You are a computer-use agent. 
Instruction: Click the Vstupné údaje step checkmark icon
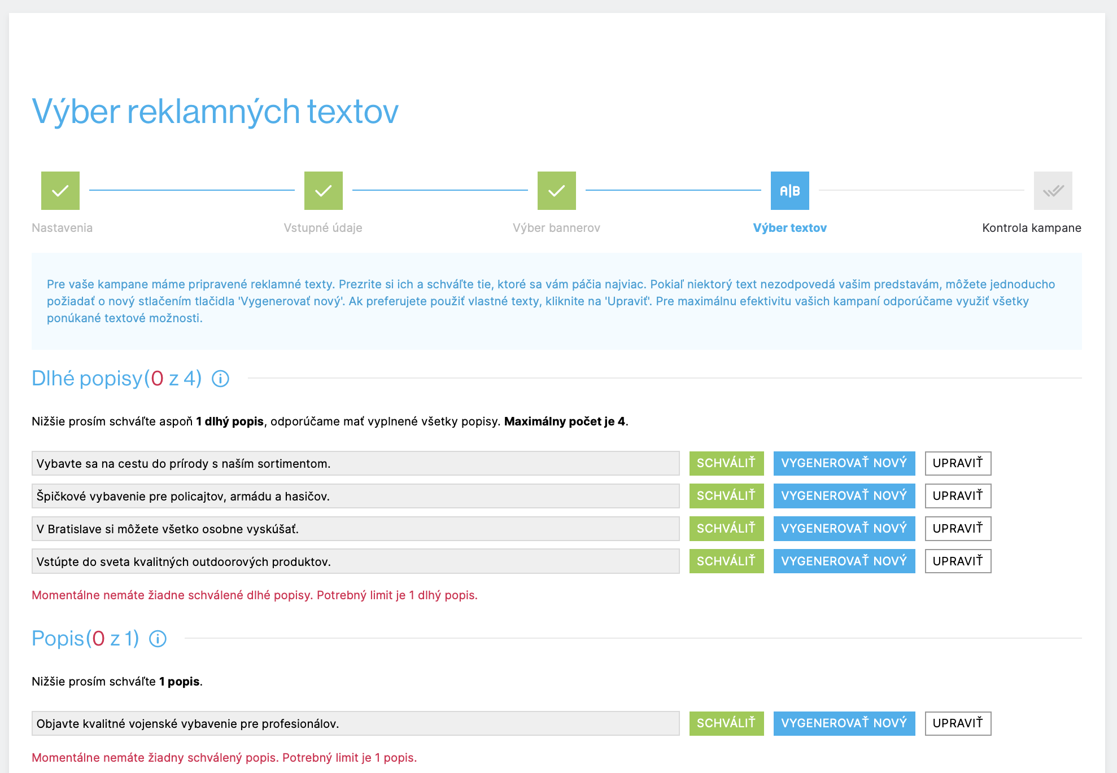(324, 191)
